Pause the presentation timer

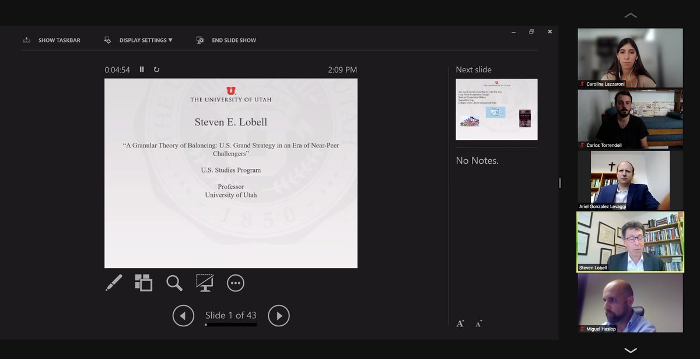tap(142, 69)
